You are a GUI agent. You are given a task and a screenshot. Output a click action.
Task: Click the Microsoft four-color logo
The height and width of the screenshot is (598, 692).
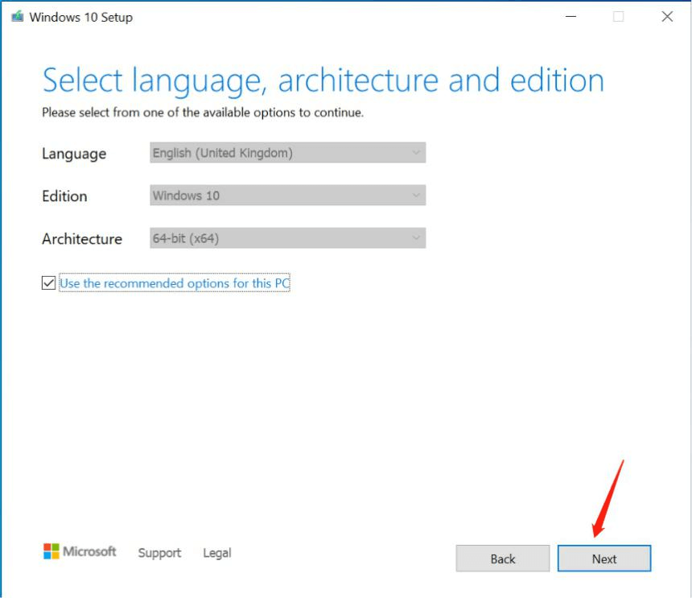click(x=51, y=551)
